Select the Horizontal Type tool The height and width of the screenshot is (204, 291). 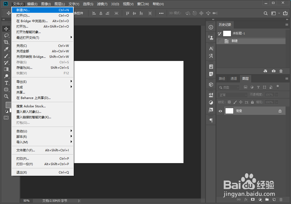(x=6, y=83)
